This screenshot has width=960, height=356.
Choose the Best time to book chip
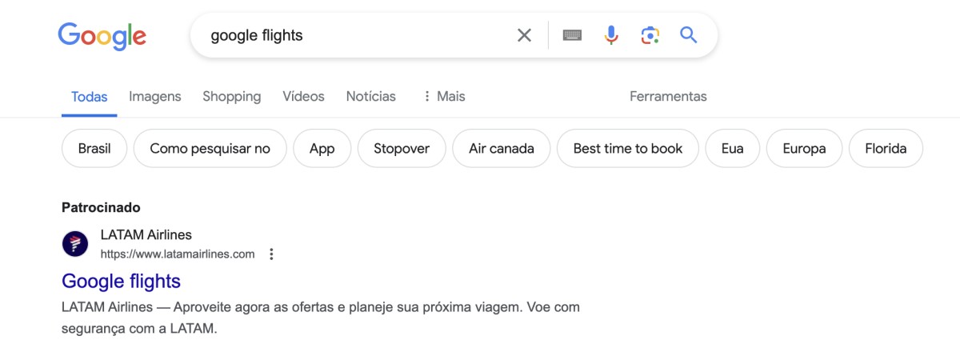[x=628, y=148]
